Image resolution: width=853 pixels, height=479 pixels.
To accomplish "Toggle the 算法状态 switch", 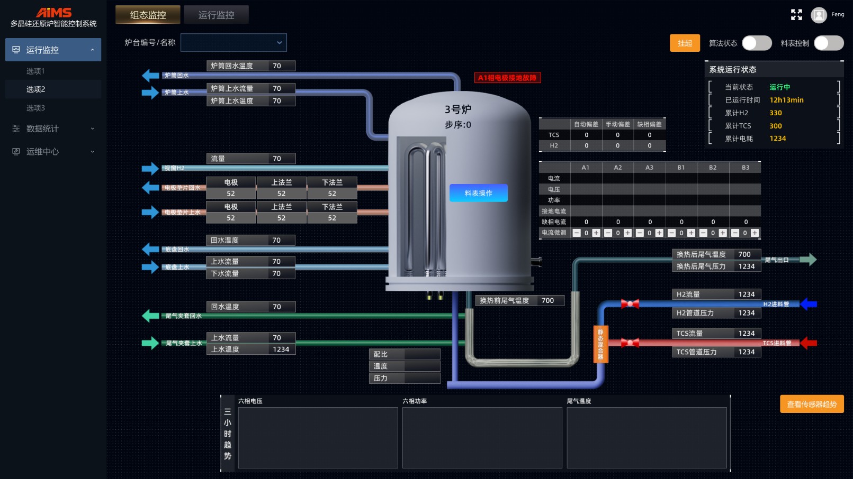I will [x=757, y=43].
